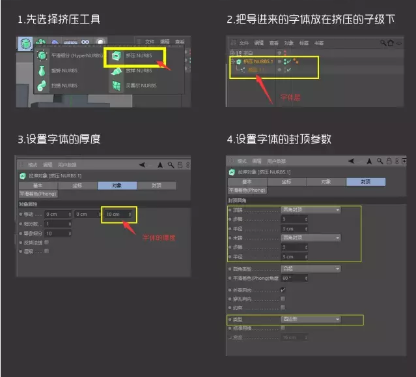Click the floor scene toolbar icon

click(x=70, y=42)
